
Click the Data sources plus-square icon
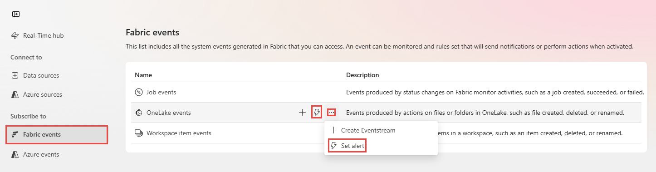15,75
